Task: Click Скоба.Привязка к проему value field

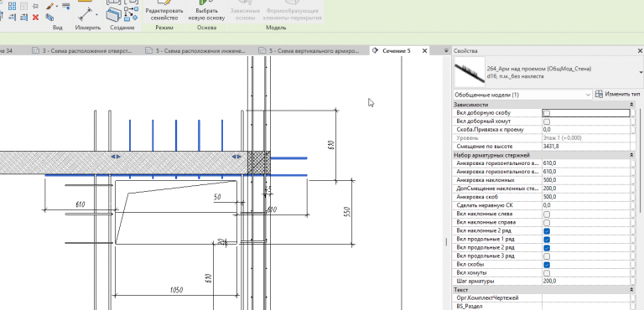Action: (x=586, y=130)
